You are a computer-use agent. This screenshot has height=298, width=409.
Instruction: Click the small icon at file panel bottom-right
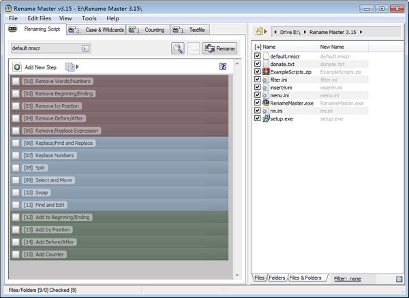click(x=399, y=278)
